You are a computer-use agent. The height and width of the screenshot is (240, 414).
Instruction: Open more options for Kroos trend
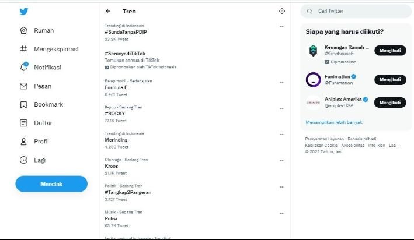(x=282, y=161)
